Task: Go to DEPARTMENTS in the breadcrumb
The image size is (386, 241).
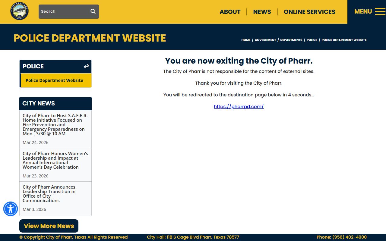Action: (x=291, y=40)
